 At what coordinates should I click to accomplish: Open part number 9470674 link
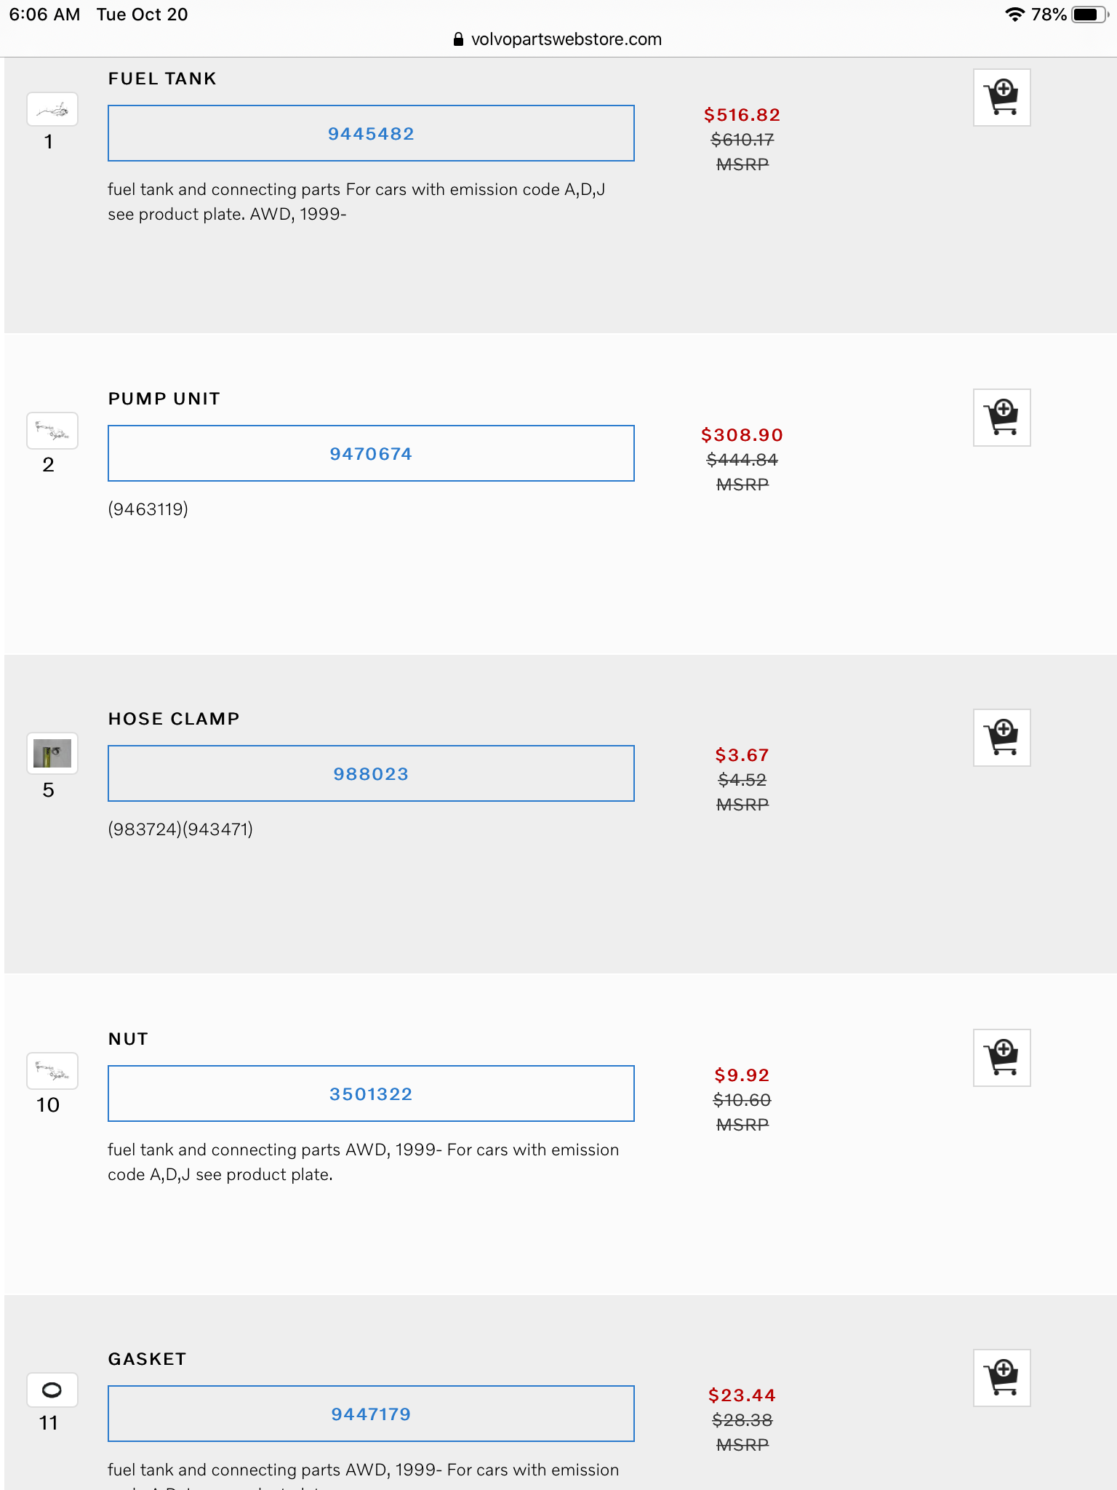point(371,454)
